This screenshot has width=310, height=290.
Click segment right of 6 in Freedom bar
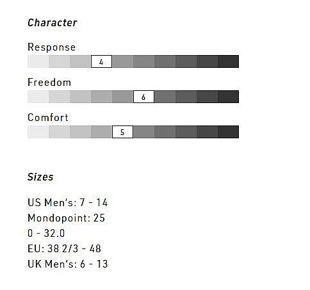165,97
